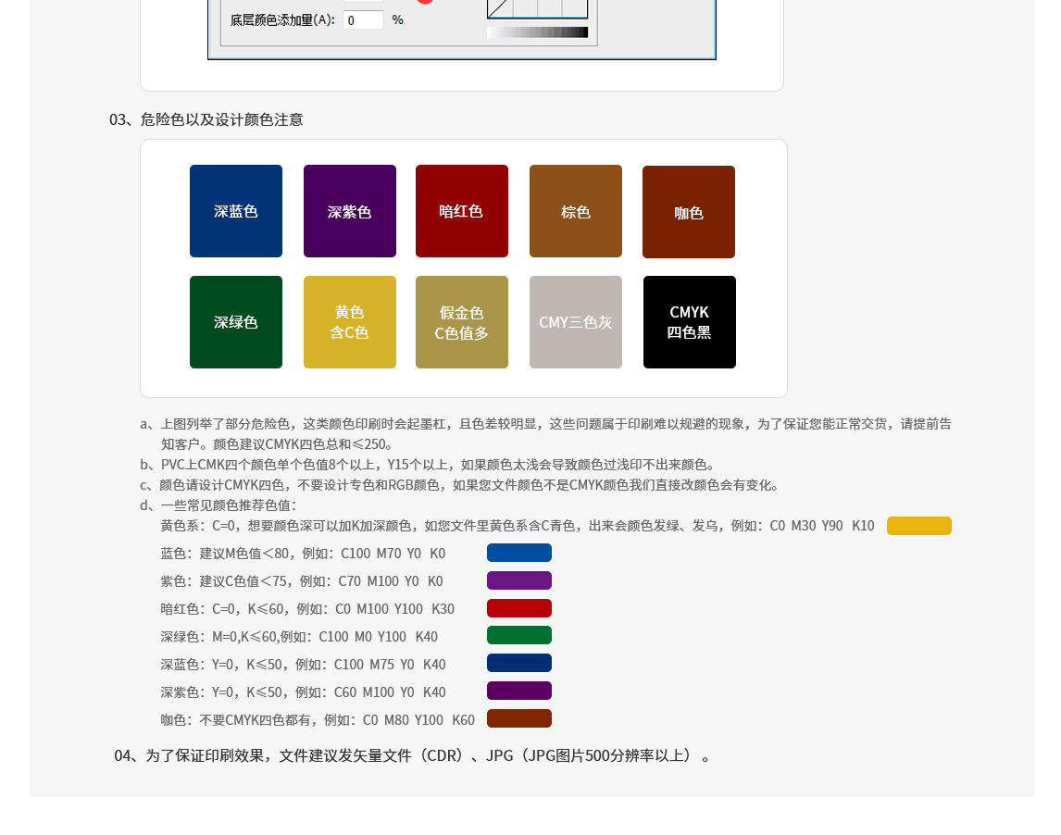
Task: Click the red circular indicator button
Action: pos(425,3)
